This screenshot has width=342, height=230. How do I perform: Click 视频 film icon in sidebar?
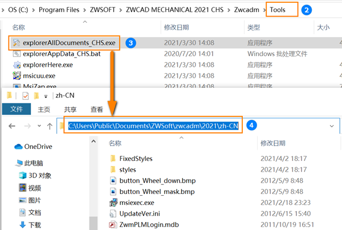[23, 188]
